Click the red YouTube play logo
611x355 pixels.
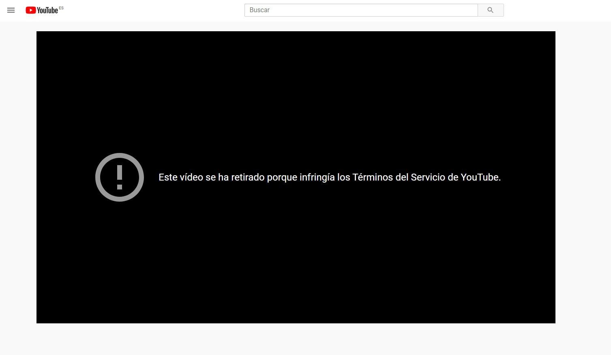(30, 10)
